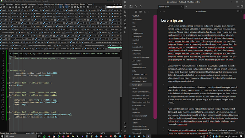Open the Obsidian search pane

[136, 6]
